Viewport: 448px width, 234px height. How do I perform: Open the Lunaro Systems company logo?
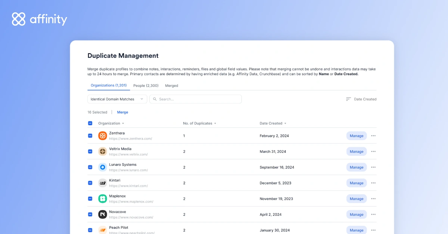click(103, 167)
